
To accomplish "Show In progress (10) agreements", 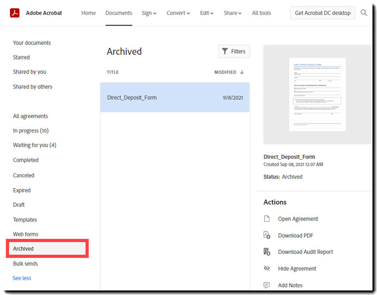I will (31, 131).
